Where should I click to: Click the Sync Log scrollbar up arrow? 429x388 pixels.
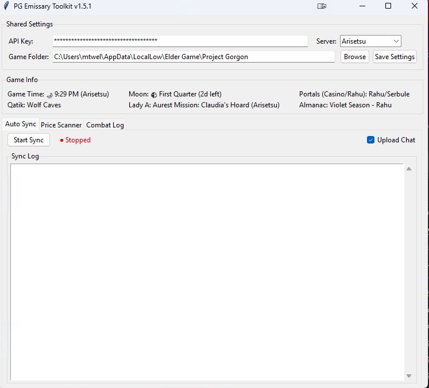click(409, 169)
